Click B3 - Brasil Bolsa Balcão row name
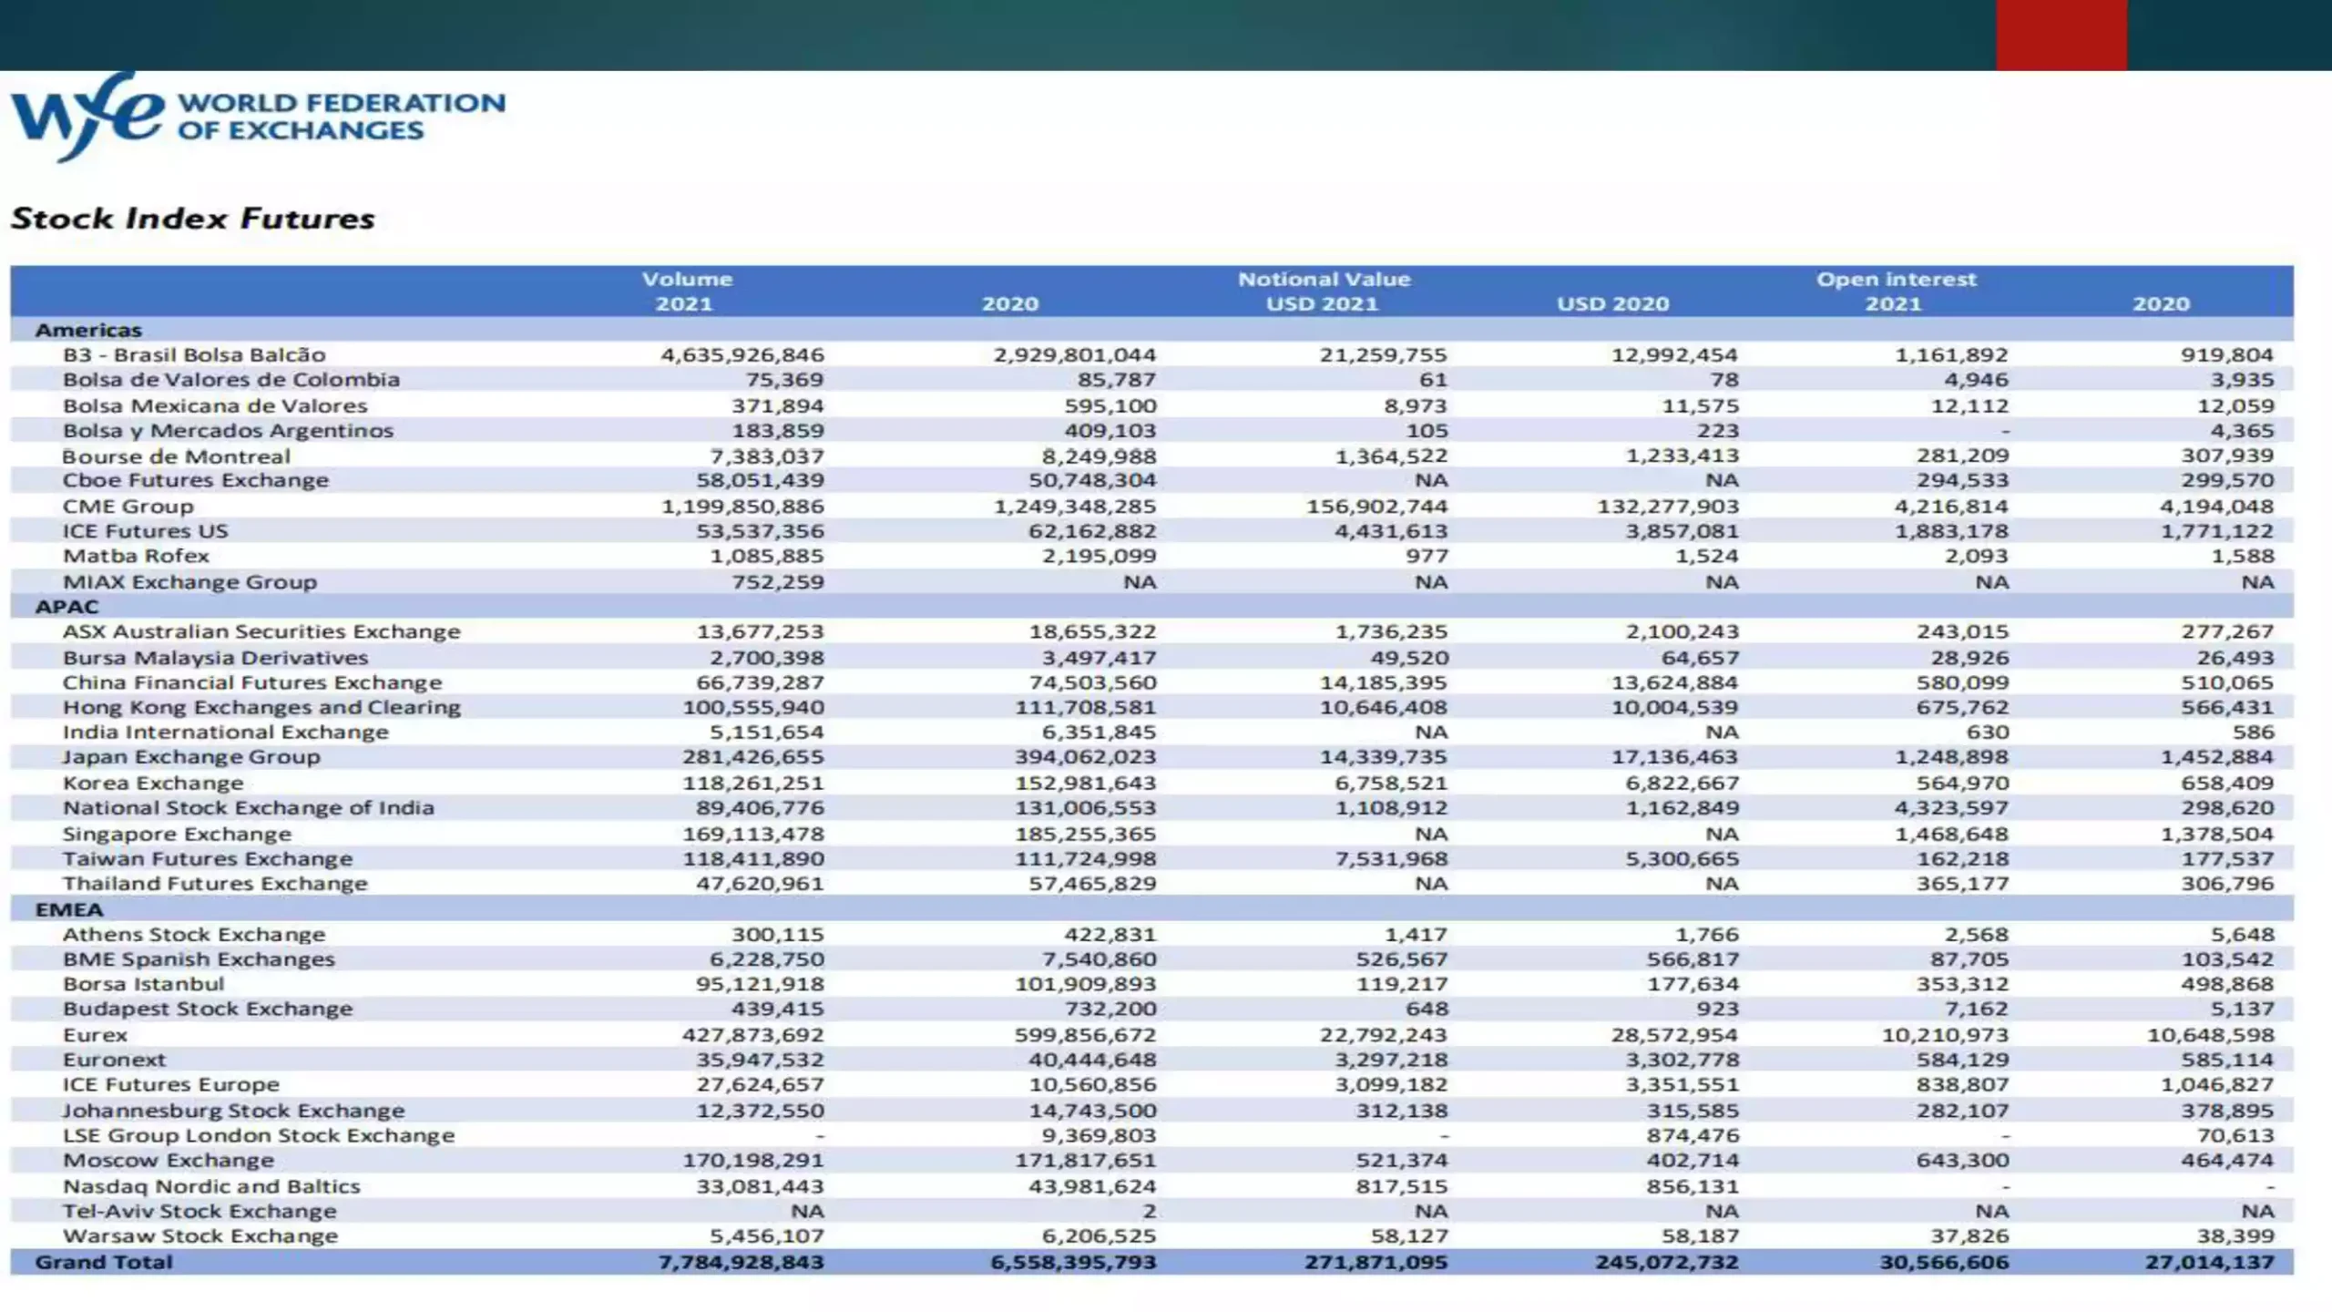Viewport: 2332px width, 1312px height. (x=194, y=354)
